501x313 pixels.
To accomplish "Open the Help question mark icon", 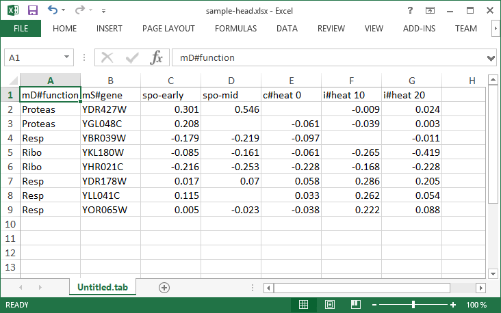I will coord(409,11).
